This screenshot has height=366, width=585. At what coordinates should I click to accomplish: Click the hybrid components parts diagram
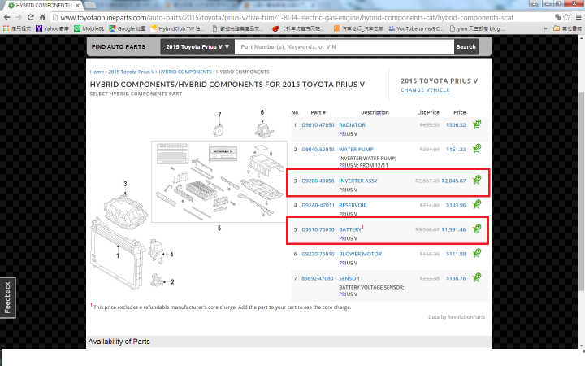tap(188, 200)
